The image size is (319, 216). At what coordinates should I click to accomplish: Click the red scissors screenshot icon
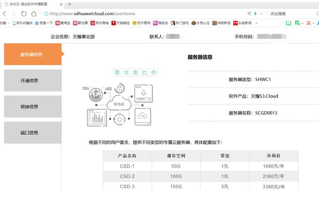pyautogui.click(x=308, y=23)
